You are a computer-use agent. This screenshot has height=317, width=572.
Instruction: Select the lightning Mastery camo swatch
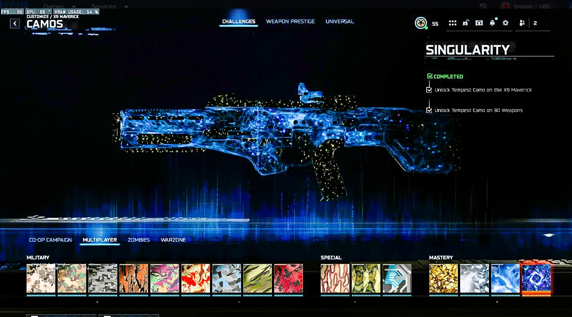(505, 279)
